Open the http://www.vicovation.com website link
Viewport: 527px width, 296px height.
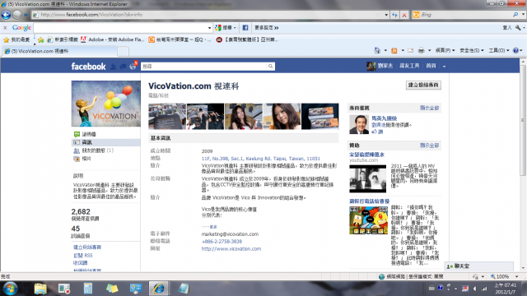pos(231,248)
